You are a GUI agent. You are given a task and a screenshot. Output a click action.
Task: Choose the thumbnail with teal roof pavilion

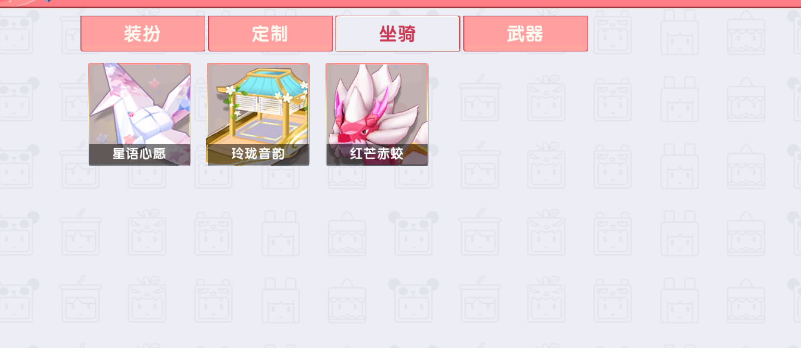(258, 114)
